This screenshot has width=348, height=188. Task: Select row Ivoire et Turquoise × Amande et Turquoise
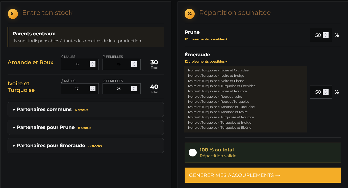click(221, 107)
